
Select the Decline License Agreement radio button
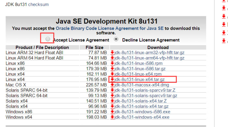[x=116, y=39]
